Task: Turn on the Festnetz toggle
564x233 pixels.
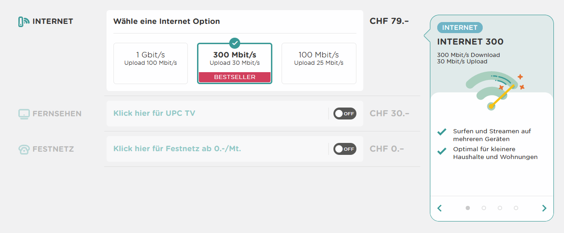Action: pyautogui.click(x=344, y=149)
